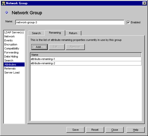Click the Add... button
The height and width of the screenshot is (136, 148).
tap(39, 47)
